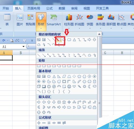Viewport: 134px width, 129px height.
Task: Choose the frame shape in 基本形状
Action: click(64, 82)
